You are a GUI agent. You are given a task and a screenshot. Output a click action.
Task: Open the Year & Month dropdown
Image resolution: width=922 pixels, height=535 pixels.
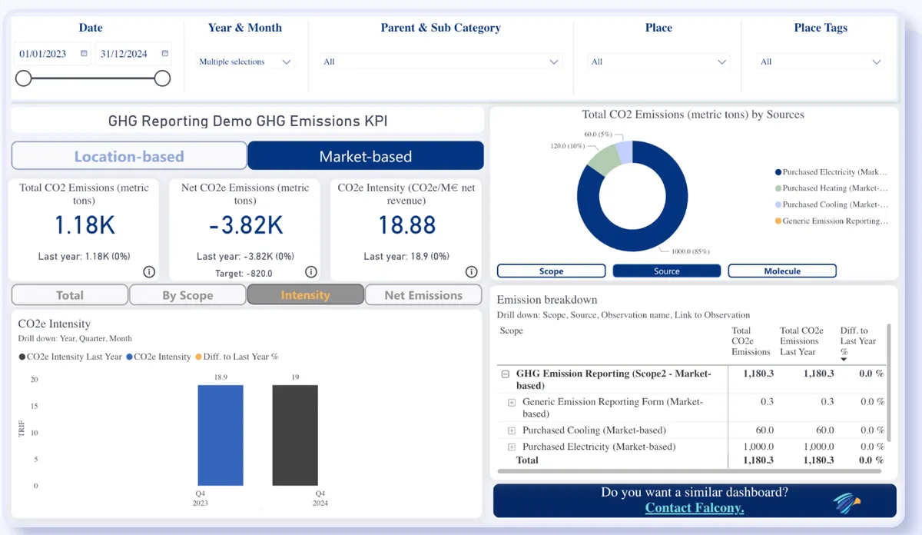pyautogui.click(x=245, y=61)
